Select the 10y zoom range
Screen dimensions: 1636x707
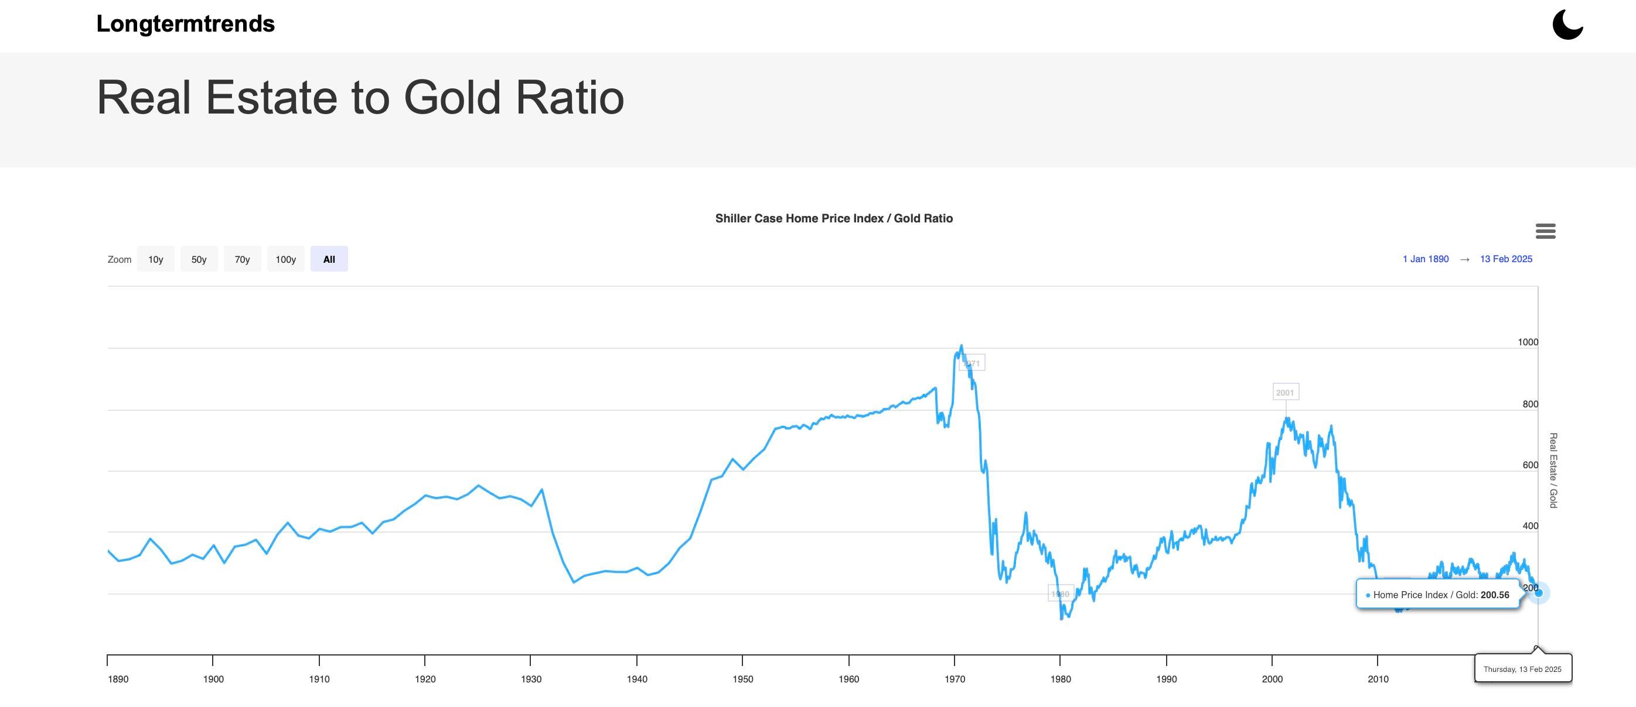pos(156,259)
